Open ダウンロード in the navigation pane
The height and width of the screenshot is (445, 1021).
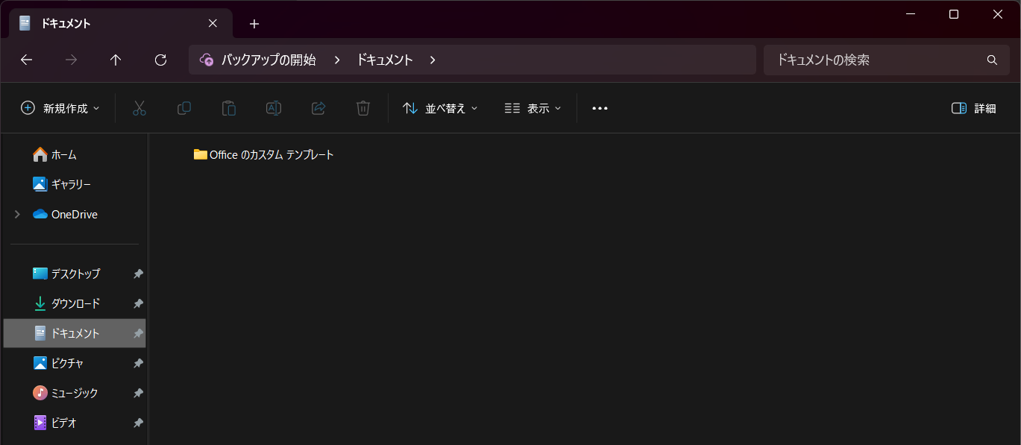[x=75, y=303]
